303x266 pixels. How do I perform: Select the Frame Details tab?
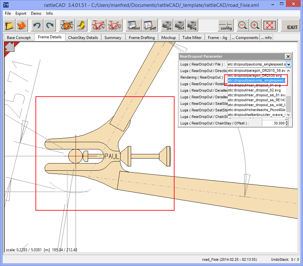click(x=50, y=37)
